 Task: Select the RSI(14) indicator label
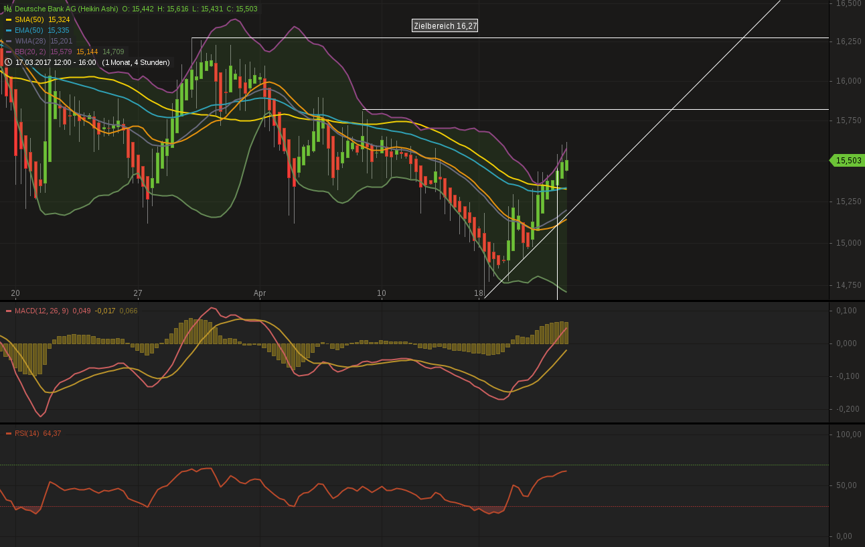[x=27, y=433]
